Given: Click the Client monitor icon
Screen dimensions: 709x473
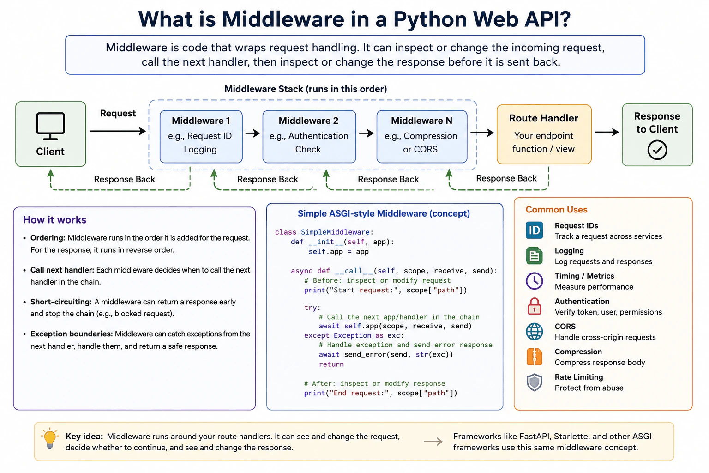Looking at the screenshot, I should pyautogui.click(x=50, y=126).
